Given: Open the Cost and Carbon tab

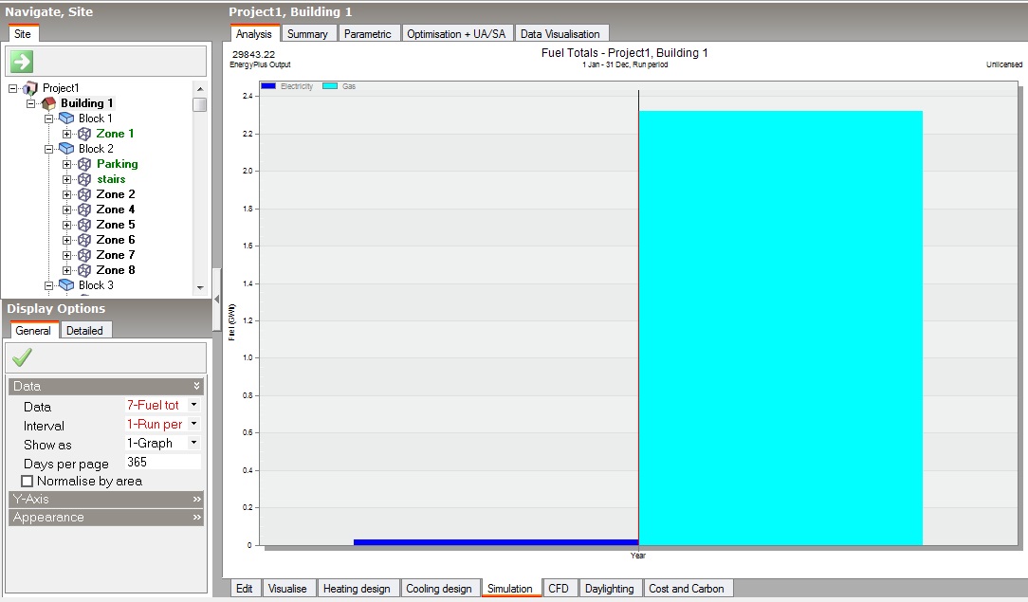Looking at the screenshot, I should coord(687,588).
